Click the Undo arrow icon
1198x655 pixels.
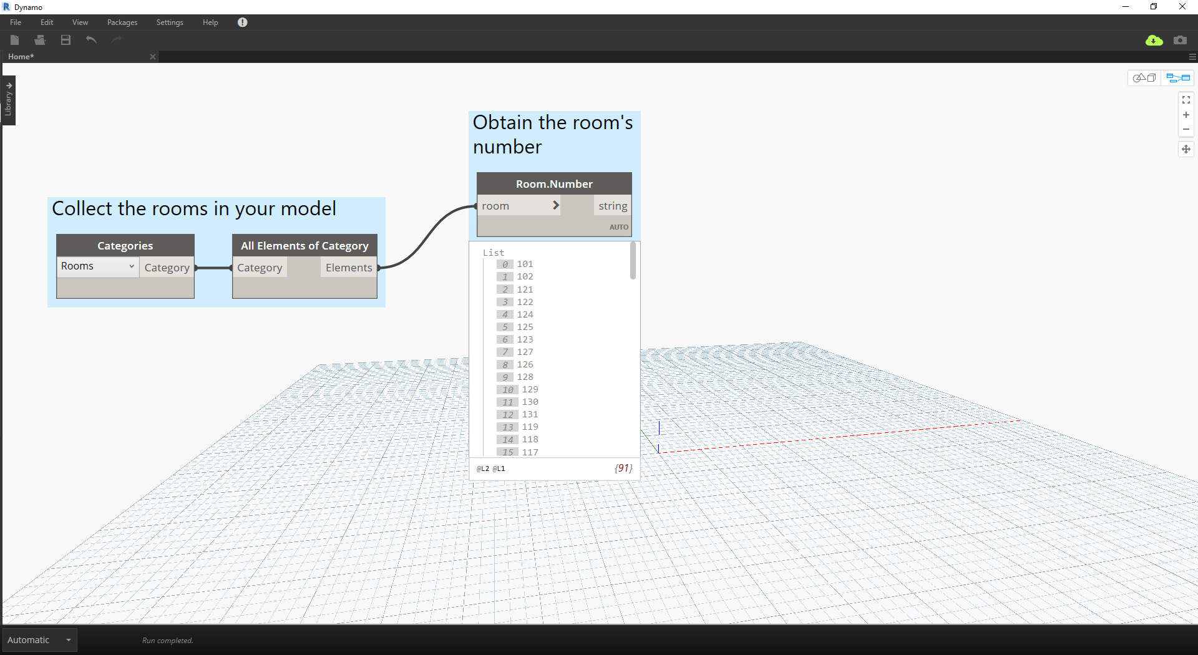(91, 40)
